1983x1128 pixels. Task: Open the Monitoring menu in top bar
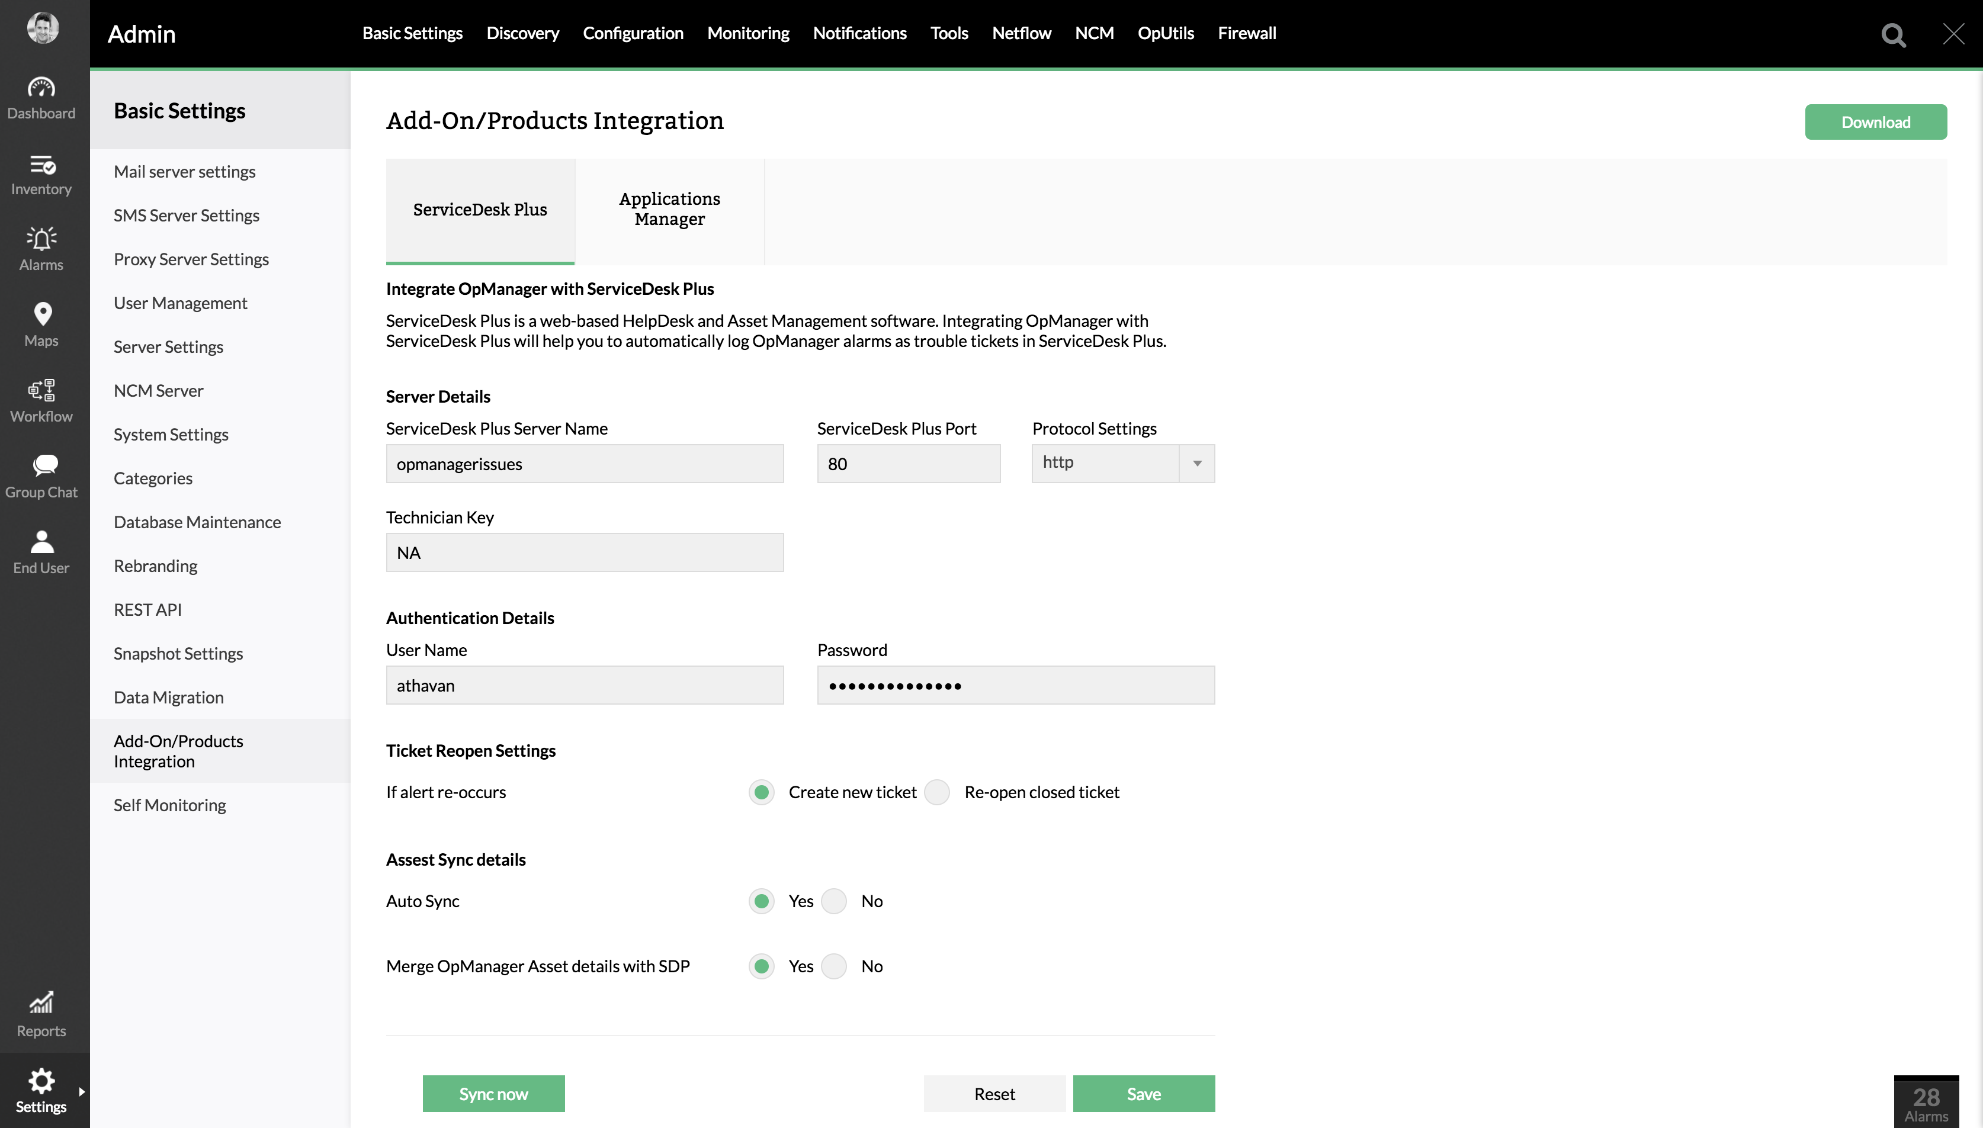tap(747, 33)
